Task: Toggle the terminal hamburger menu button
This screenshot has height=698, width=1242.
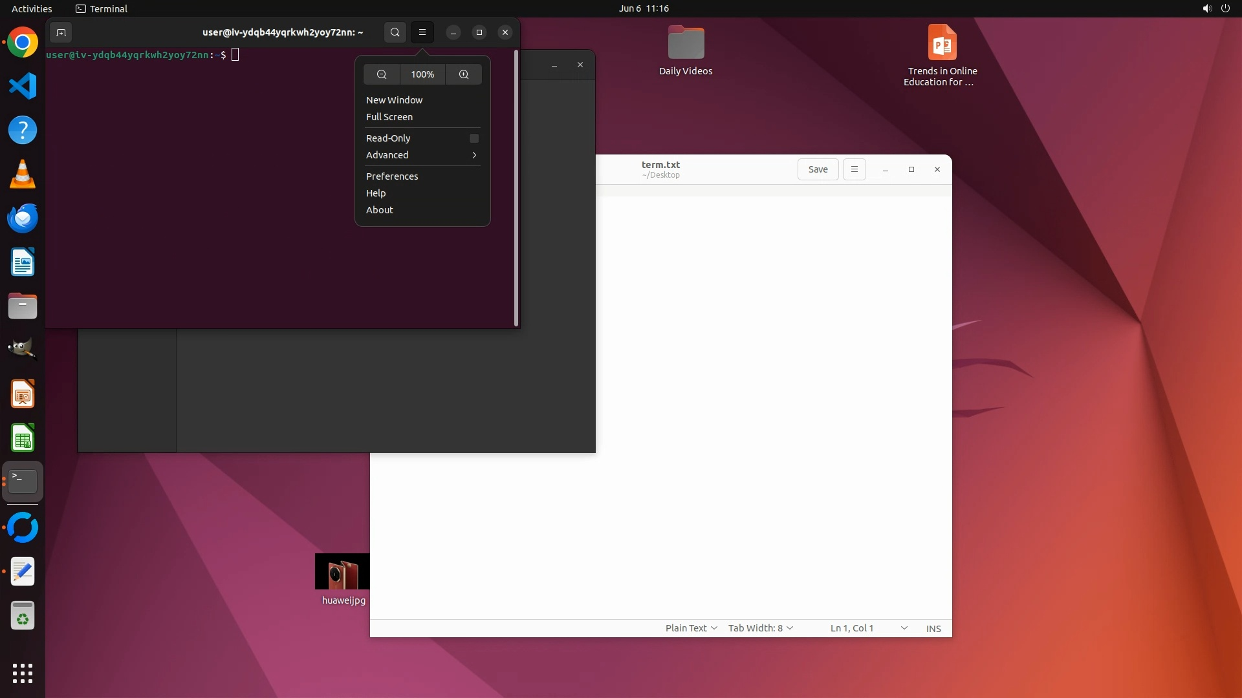Action: (422, 32)
